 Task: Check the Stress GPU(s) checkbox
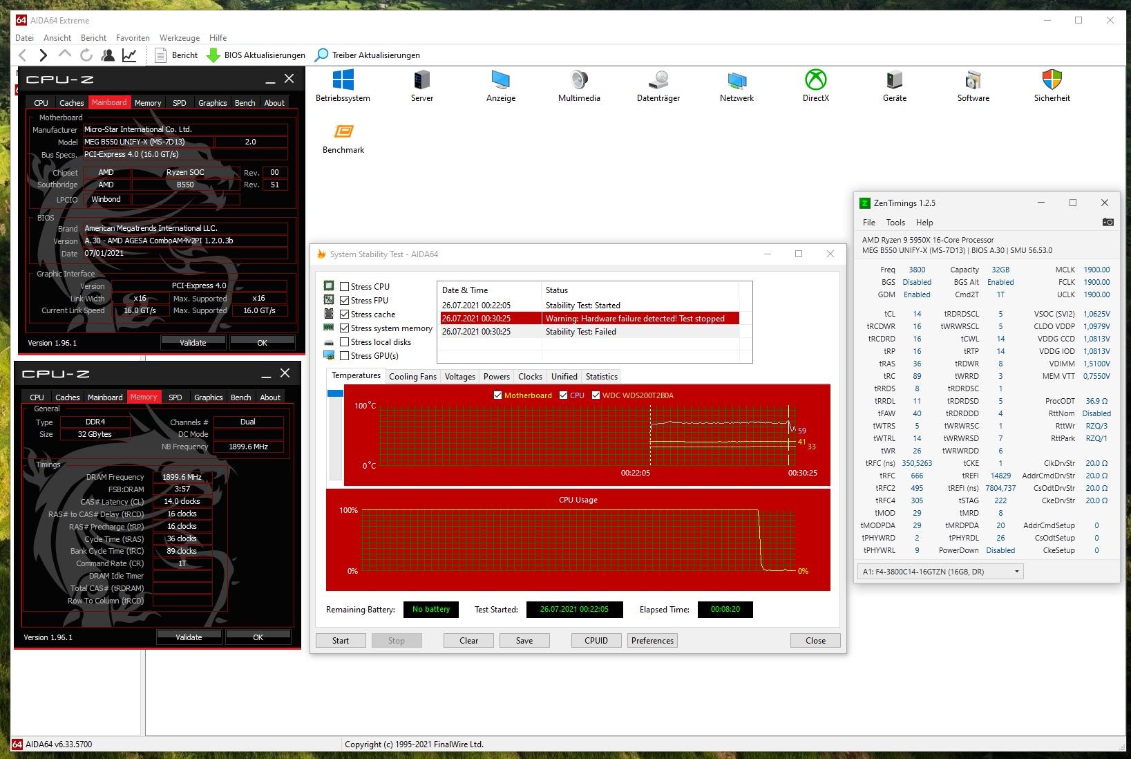(344, 356)
